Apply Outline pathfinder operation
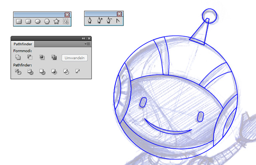This screenshot has height=165, width=256. coord(66,71)
